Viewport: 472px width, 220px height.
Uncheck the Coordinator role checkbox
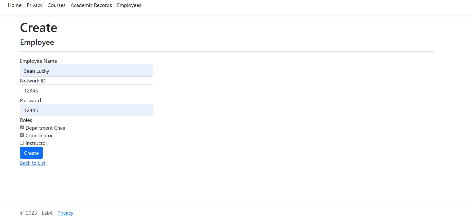(x=22, y=135)
